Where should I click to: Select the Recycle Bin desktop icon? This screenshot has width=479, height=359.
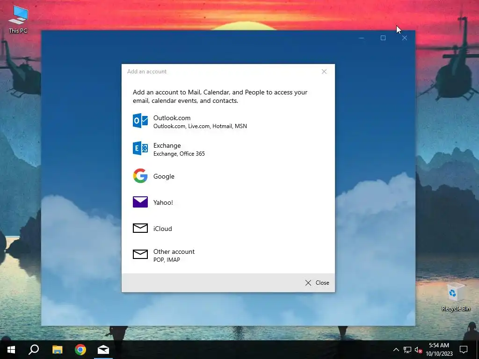(x=456, y=297)
